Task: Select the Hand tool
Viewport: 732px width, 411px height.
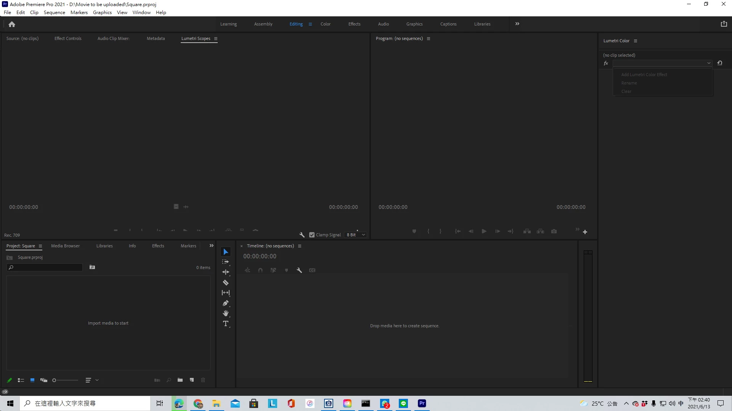Action: pos(226,313)
